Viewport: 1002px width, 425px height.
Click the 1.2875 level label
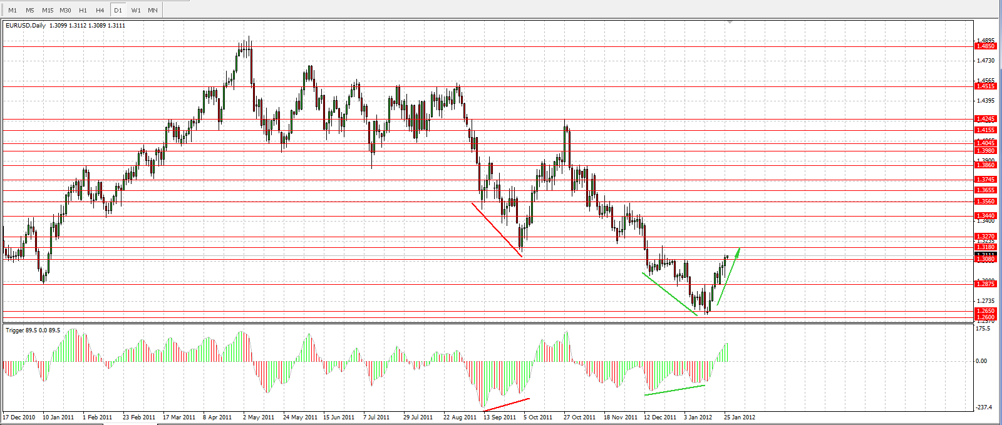986,284
